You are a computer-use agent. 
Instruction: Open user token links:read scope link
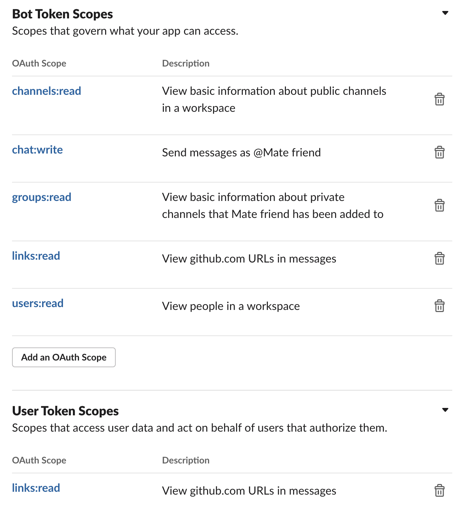point(36,488)
